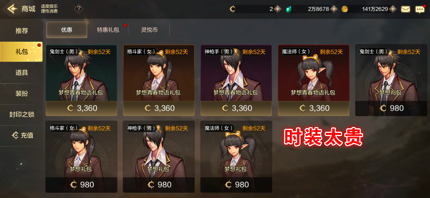This screenshot has width=430, height=198.
Task: Tap the green gem currency icon
Action: pyautogui.click(x=289, y=9)
